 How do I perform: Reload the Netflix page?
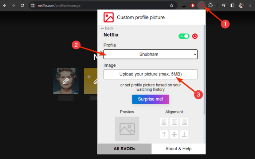(22, 5)
